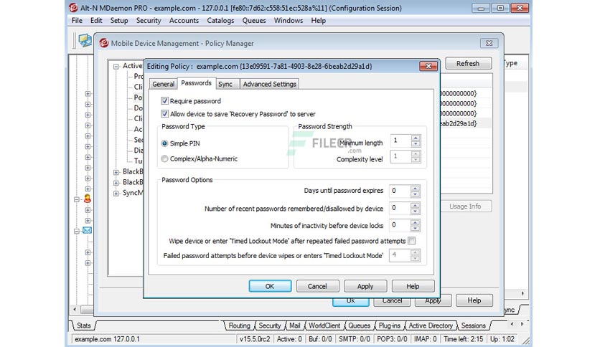
Task: Click the MDaemon application icon in title bar
Action: [73, 8]
